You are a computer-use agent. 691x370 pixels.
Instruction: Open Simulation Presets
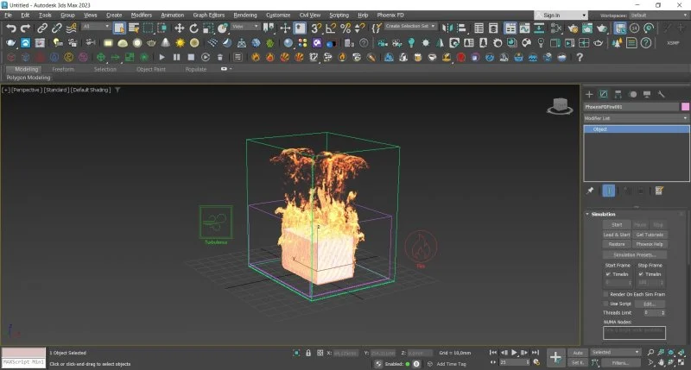(x=635, y=254)
